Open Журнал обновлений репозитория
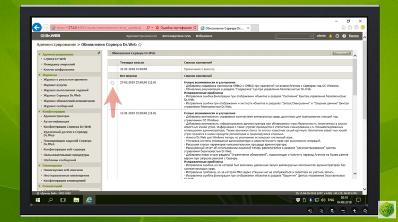 tap(69, 101)
